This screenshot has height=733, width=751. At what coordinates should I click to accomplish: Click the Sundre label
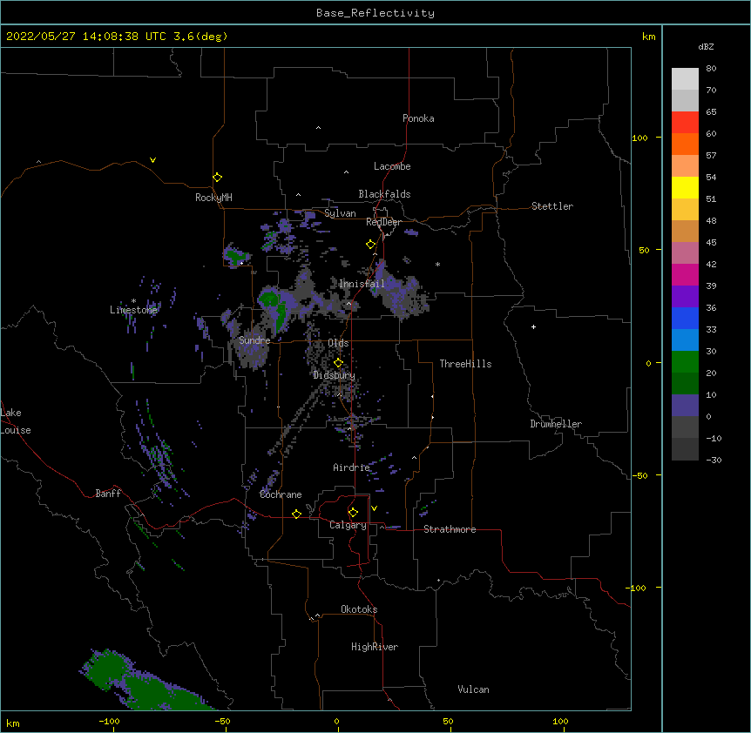tap(254, 340)
